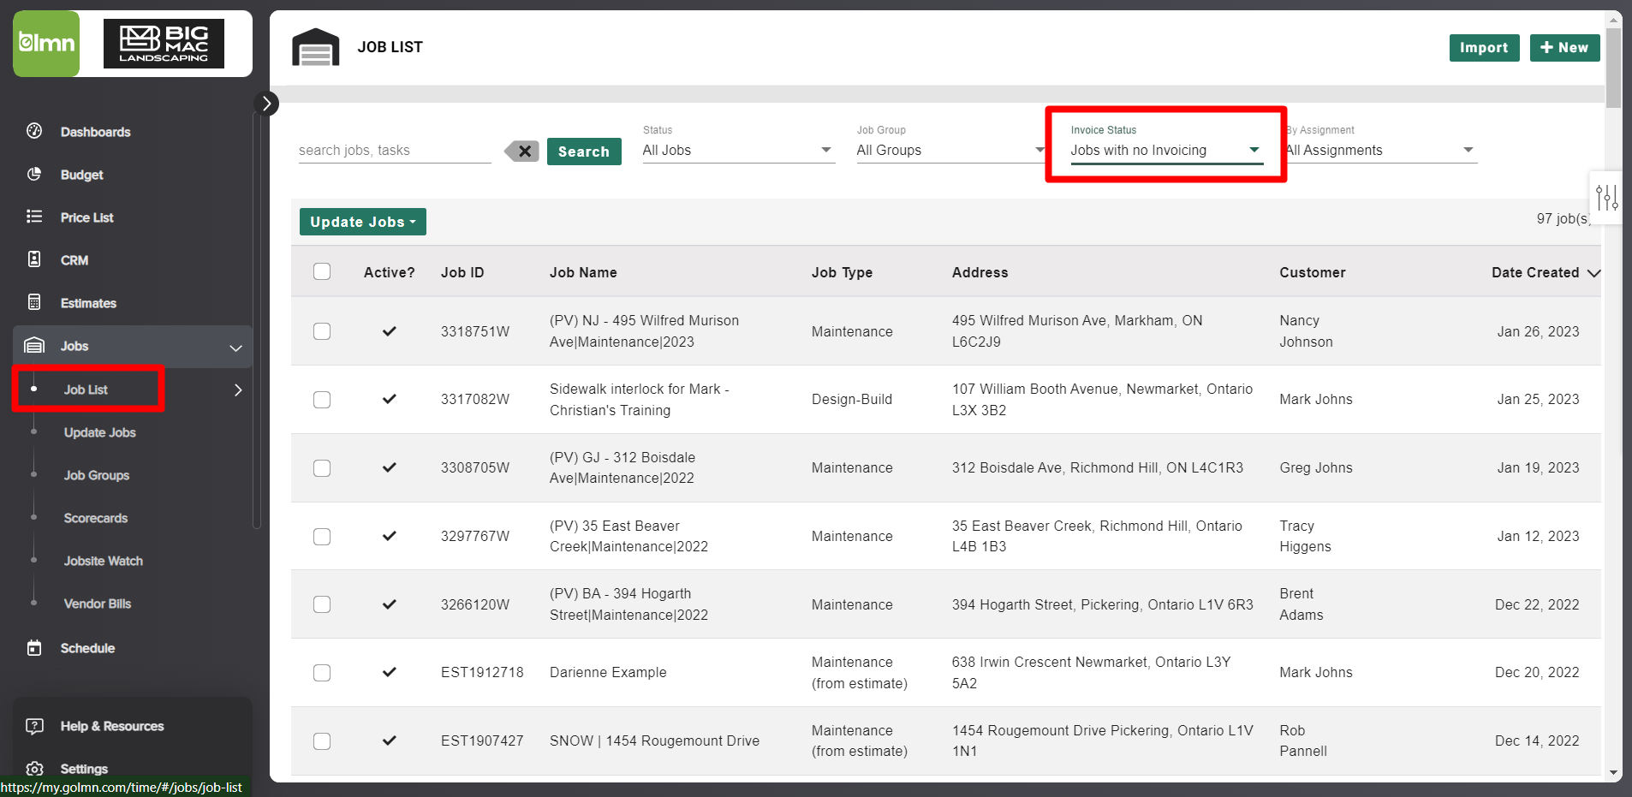This screenshot has height=797, width=1632.
Task: Open Job Groups in sidebar
Action: (96, 475)
